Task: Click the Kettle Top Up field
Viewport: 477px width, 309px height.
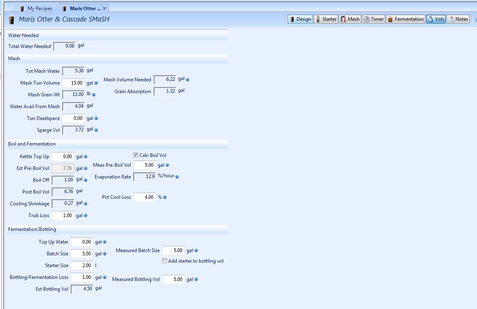Action: tap(63, 157)
